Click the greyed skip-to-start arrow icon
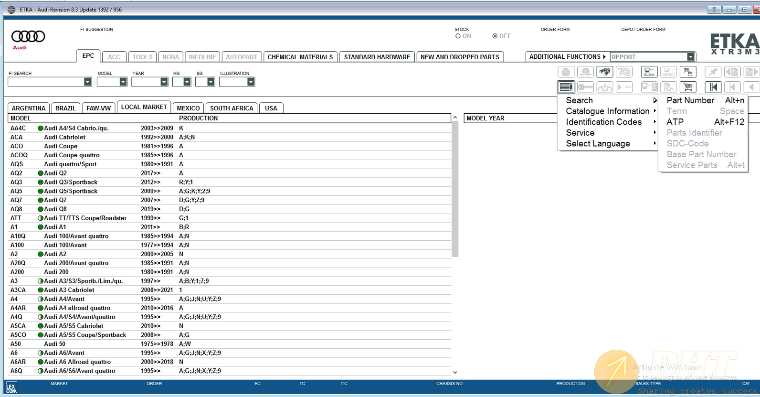This screenshot has width=760, height=397. tap(732, 87)
